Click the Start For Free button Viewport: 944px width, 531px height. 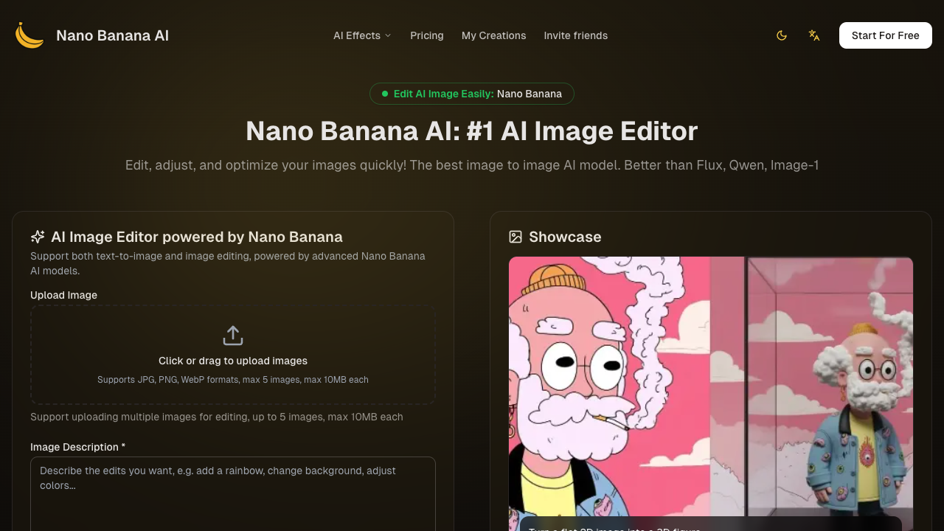[886, 35]
